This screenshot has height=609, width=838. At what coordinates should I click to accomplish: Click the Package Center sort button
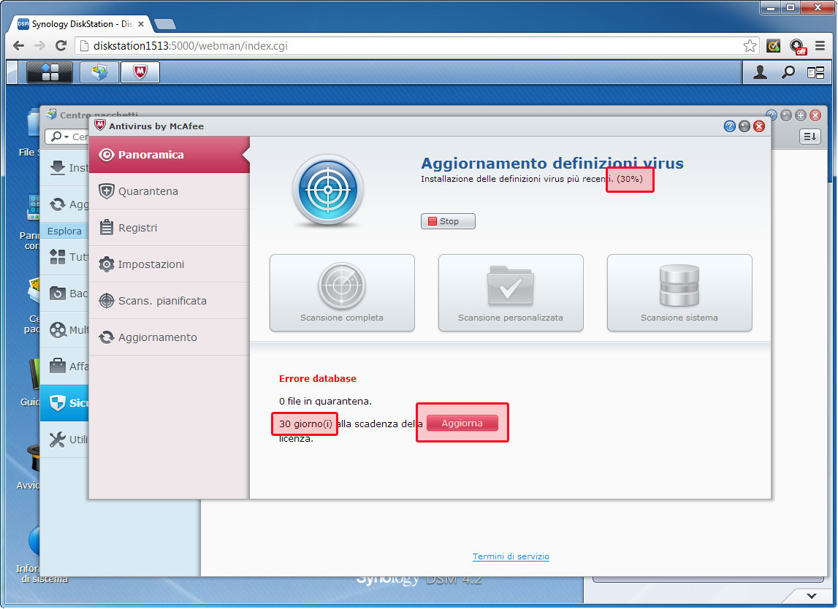coord(810,137)
